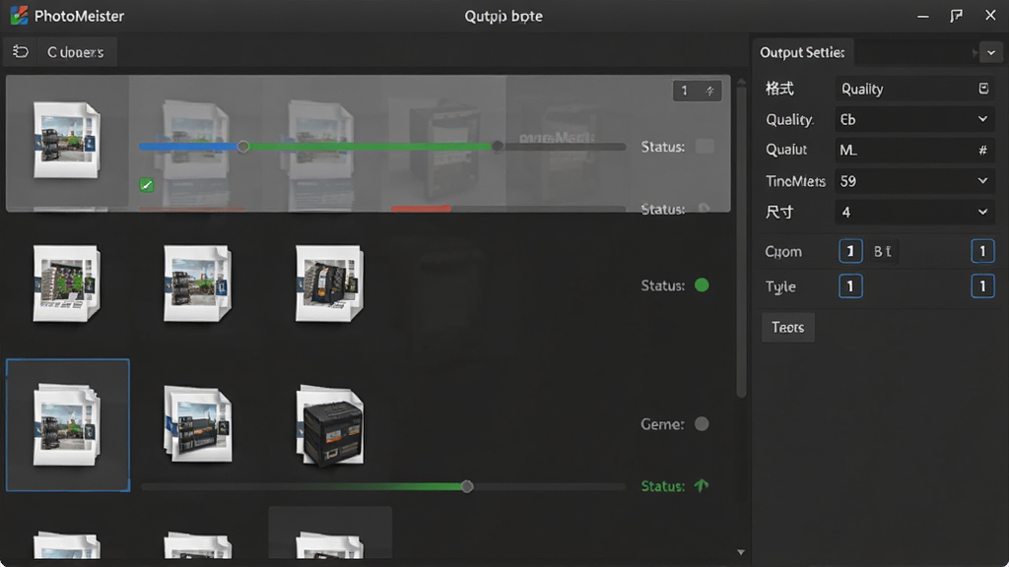Click the dark handle ending the green slider segment
Screen dimensions: 1009x567
tap(497, 147)
